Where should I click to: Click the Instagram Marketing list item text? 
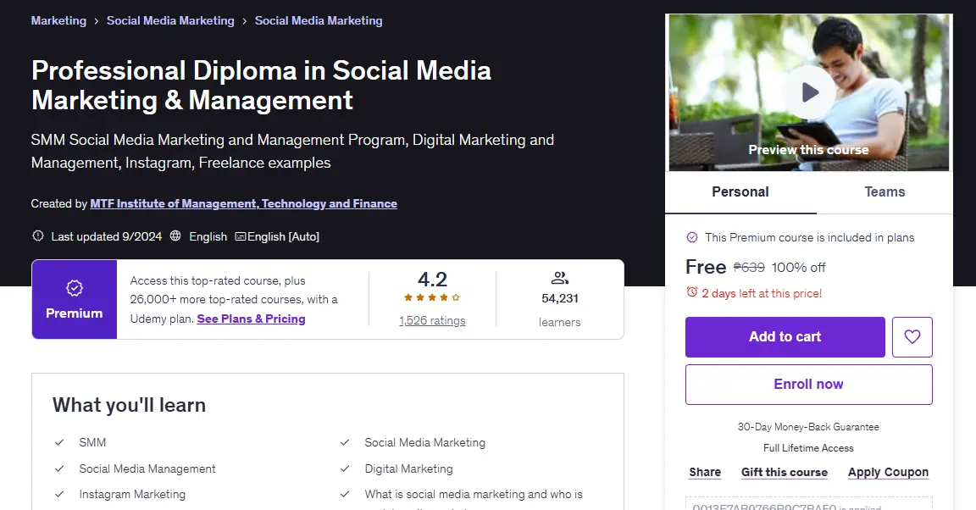tap(132, 494)
